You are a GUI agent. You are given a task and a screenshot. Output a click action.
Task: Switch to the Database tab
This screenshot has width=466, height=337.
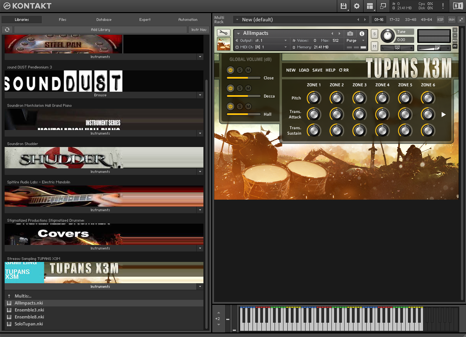pos(104,20)
